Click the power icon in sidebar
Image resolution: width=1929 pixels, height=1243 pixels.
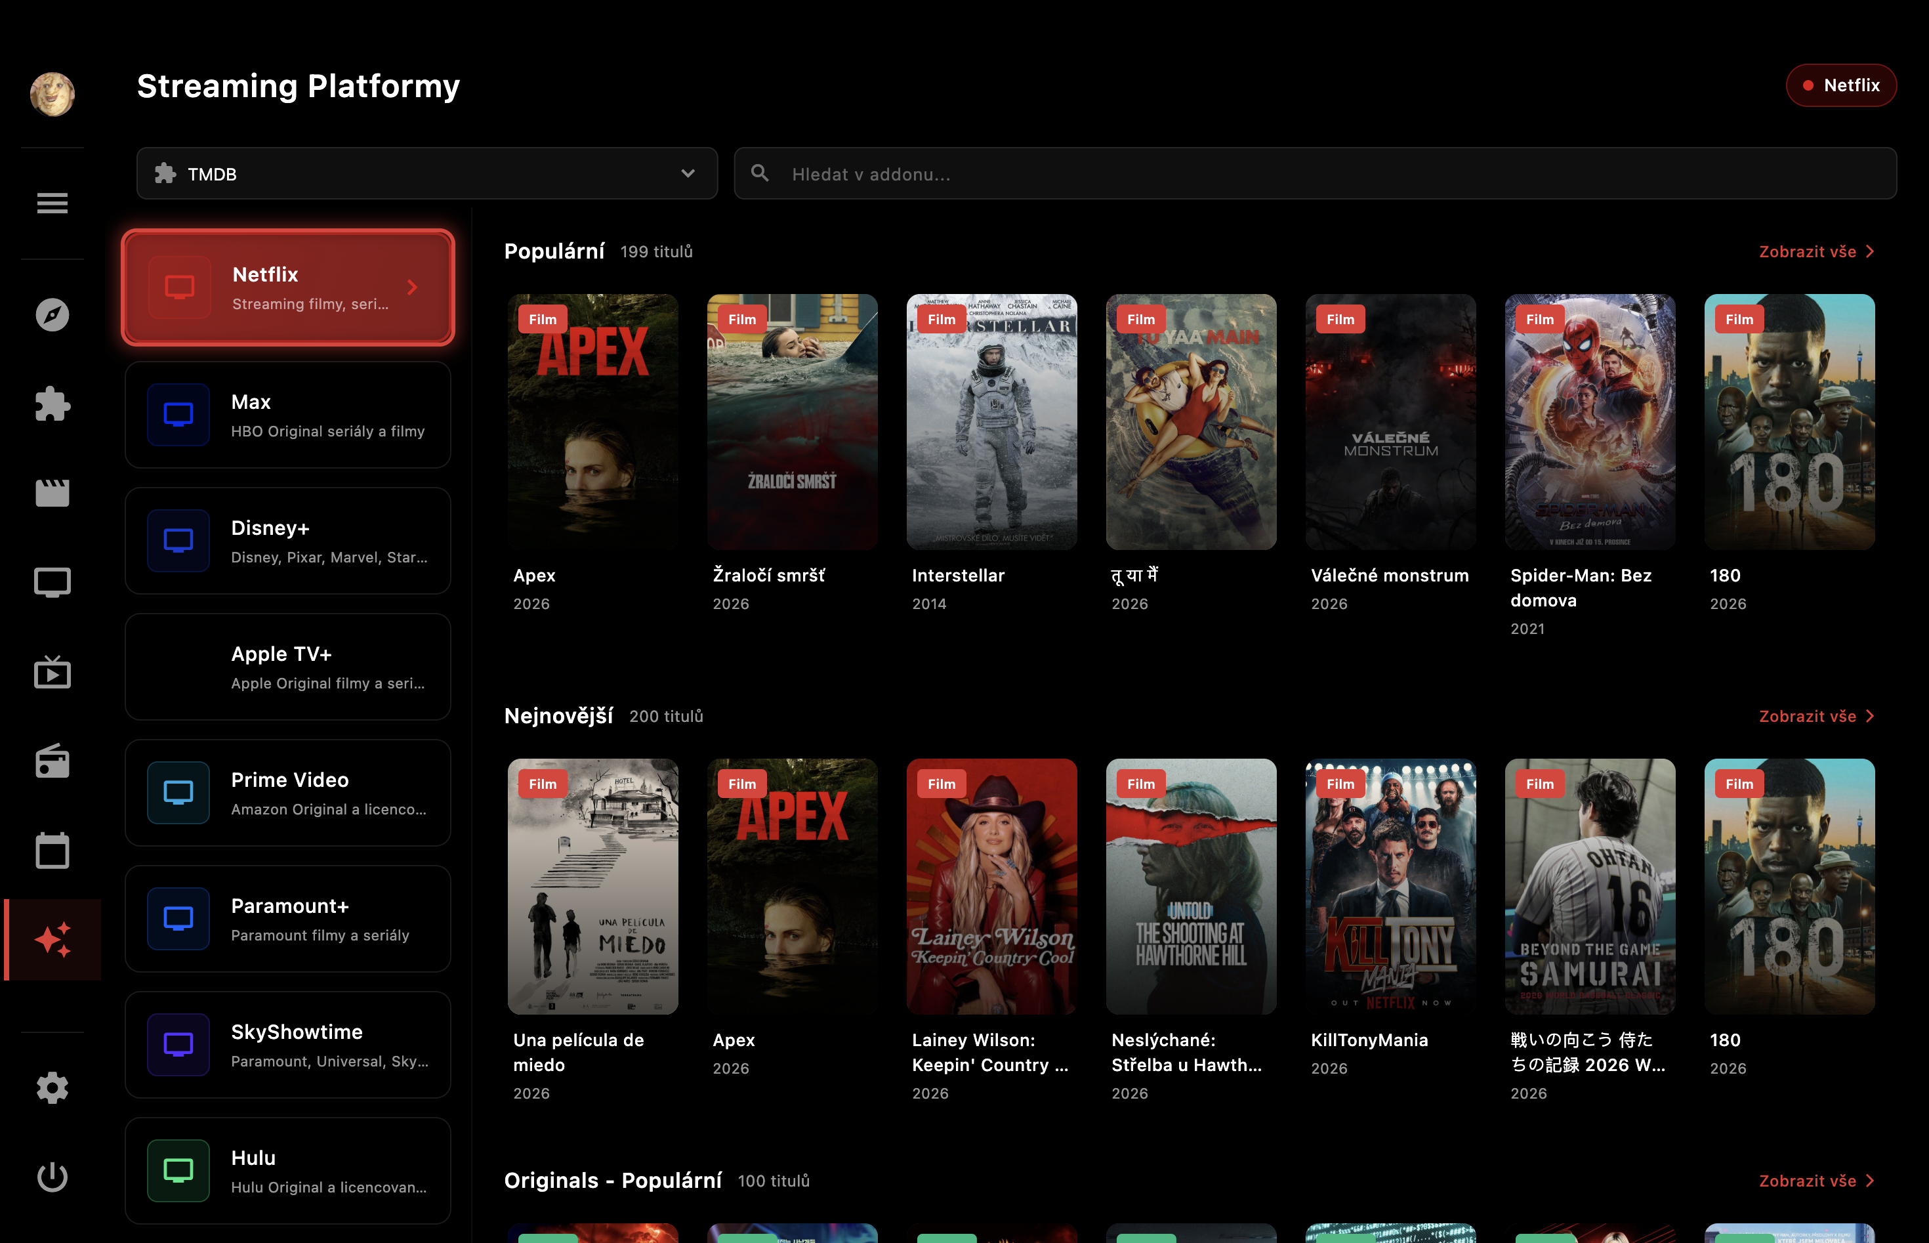[x=52, y=1176]
